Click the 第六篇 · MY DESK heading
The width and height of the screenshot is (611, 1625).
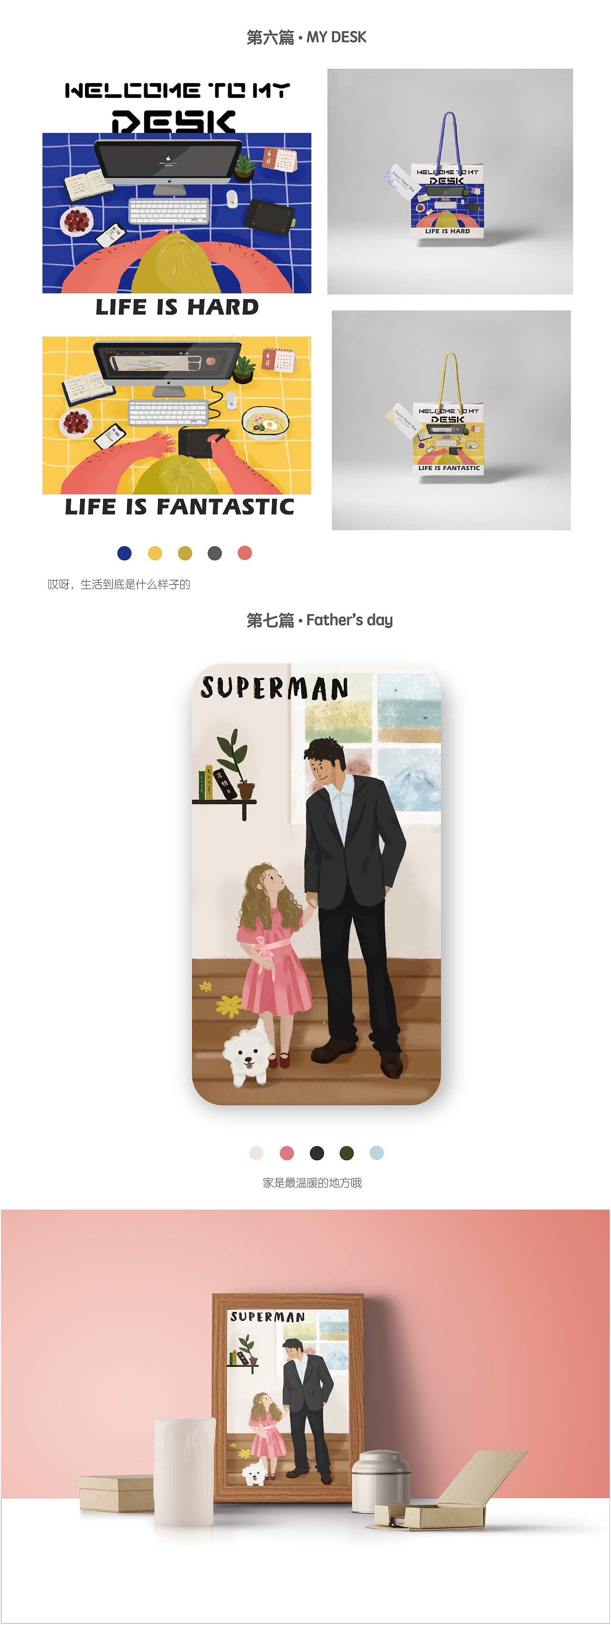pyautogui.click(x=306, y=37)
